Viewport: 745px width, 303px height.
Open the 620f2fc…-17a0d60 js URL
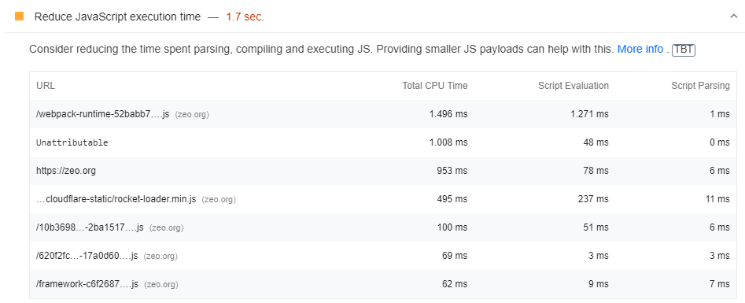(87, 257)
